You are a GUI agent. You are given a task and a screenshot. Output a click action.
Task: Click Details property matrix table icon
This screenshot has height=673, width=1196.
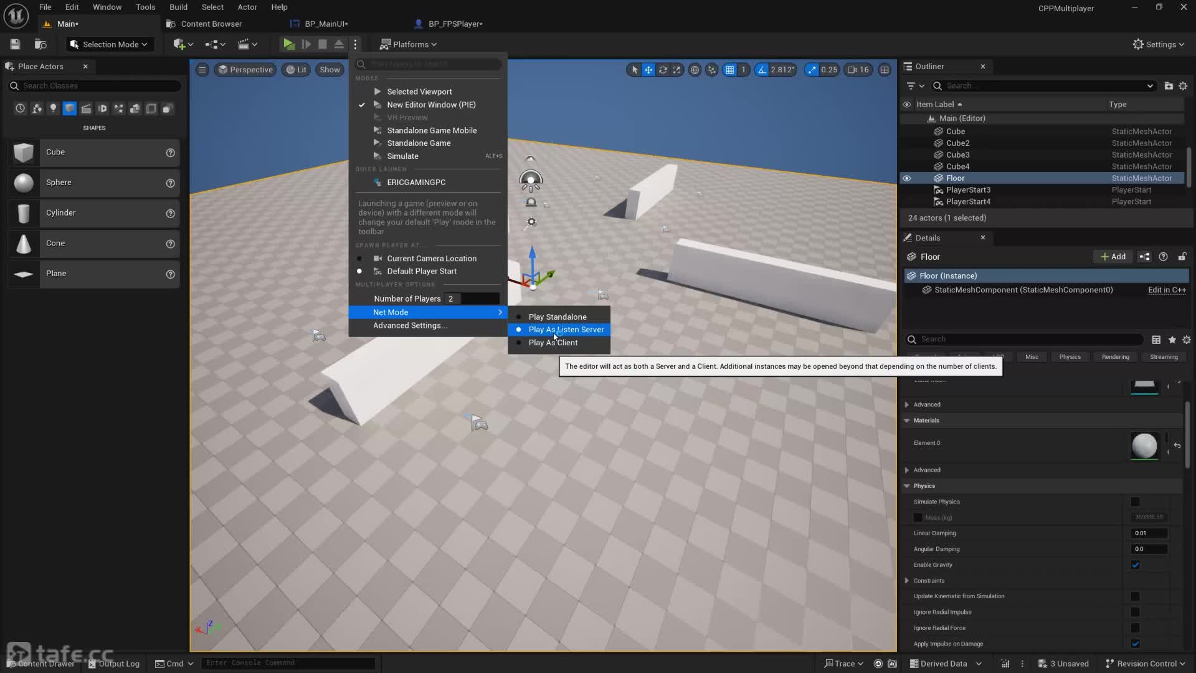(1156, 340)
